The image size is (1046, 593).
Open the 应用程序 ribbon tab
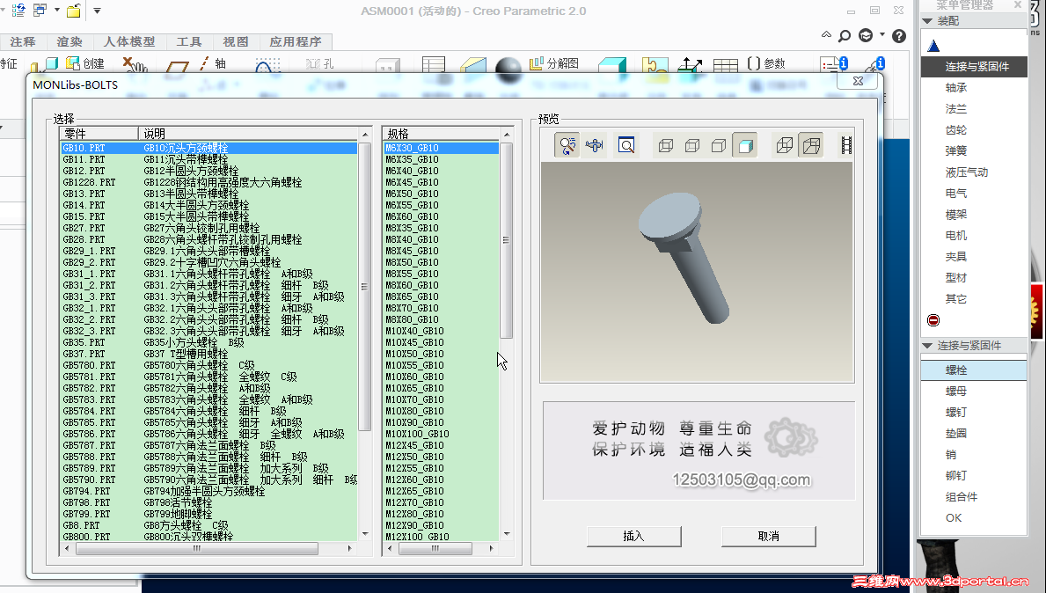click(x=296, y=42)
